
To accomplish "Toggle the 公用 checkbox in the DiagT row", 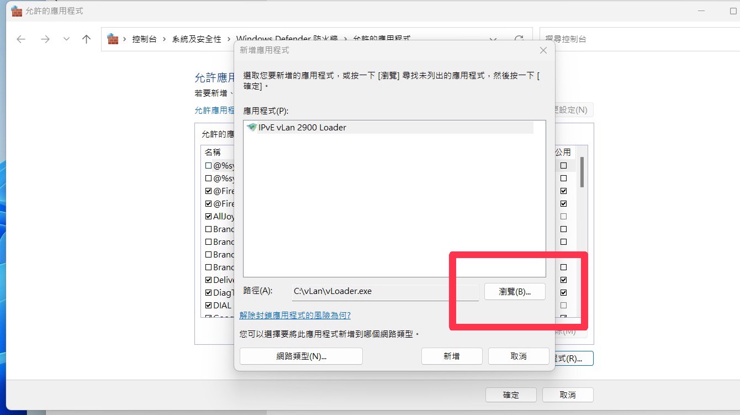I will click(563, 293).
